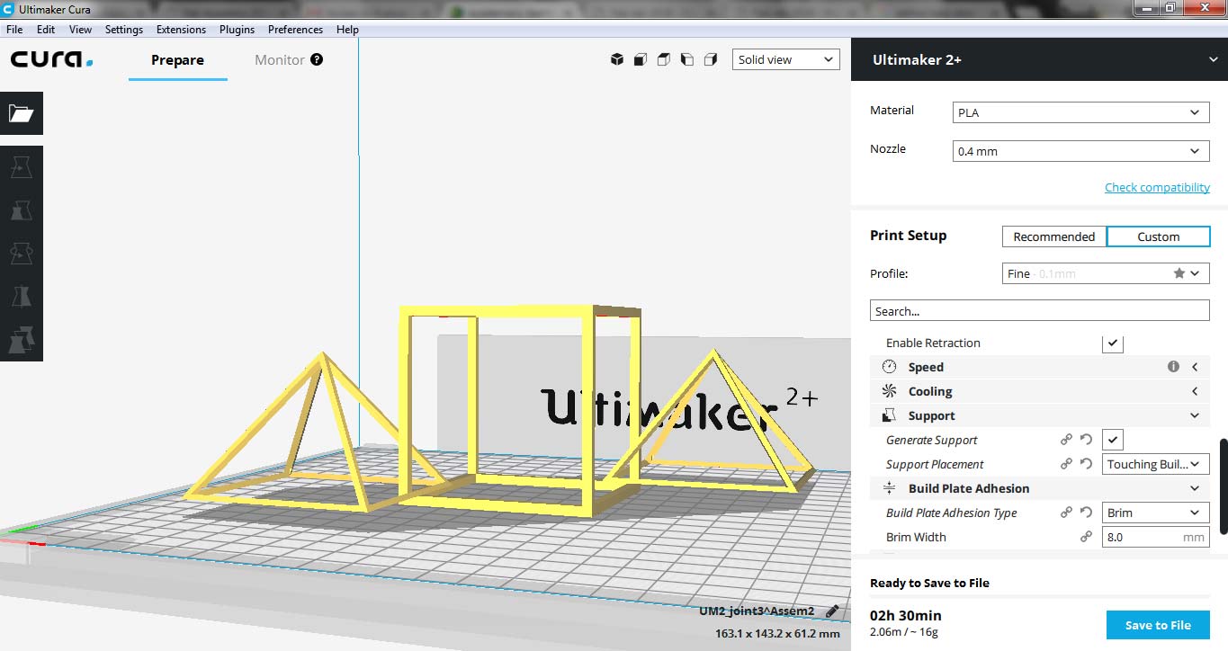
Task: Toggle the Generate Support checkbox
Action: [1113, 440]
